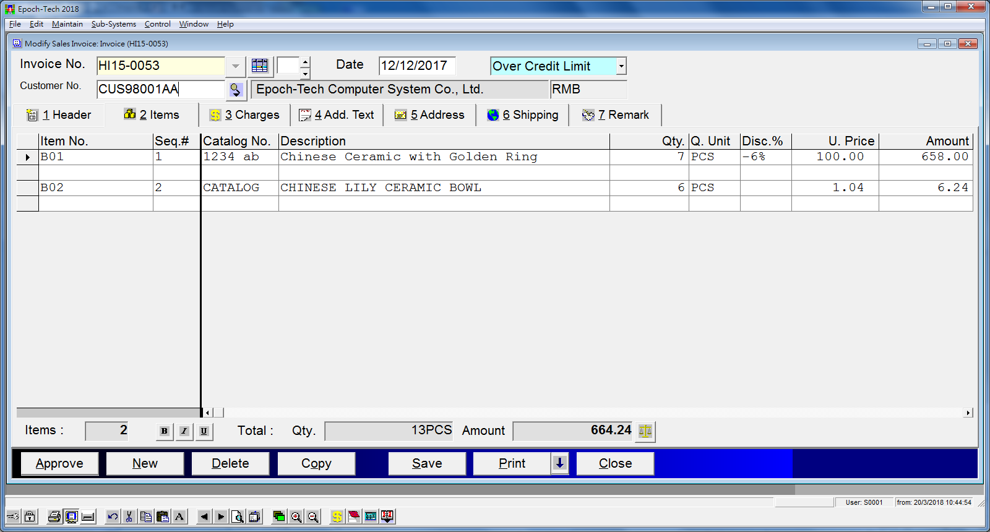
Task: Switch to the 3 Charges tab
Action: [244, 115]
